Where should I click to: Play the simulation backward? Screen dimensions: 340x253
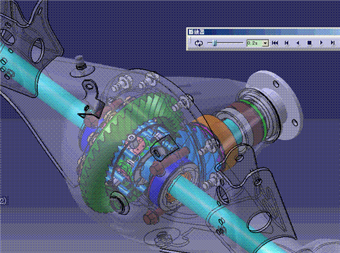coord(298,43)
